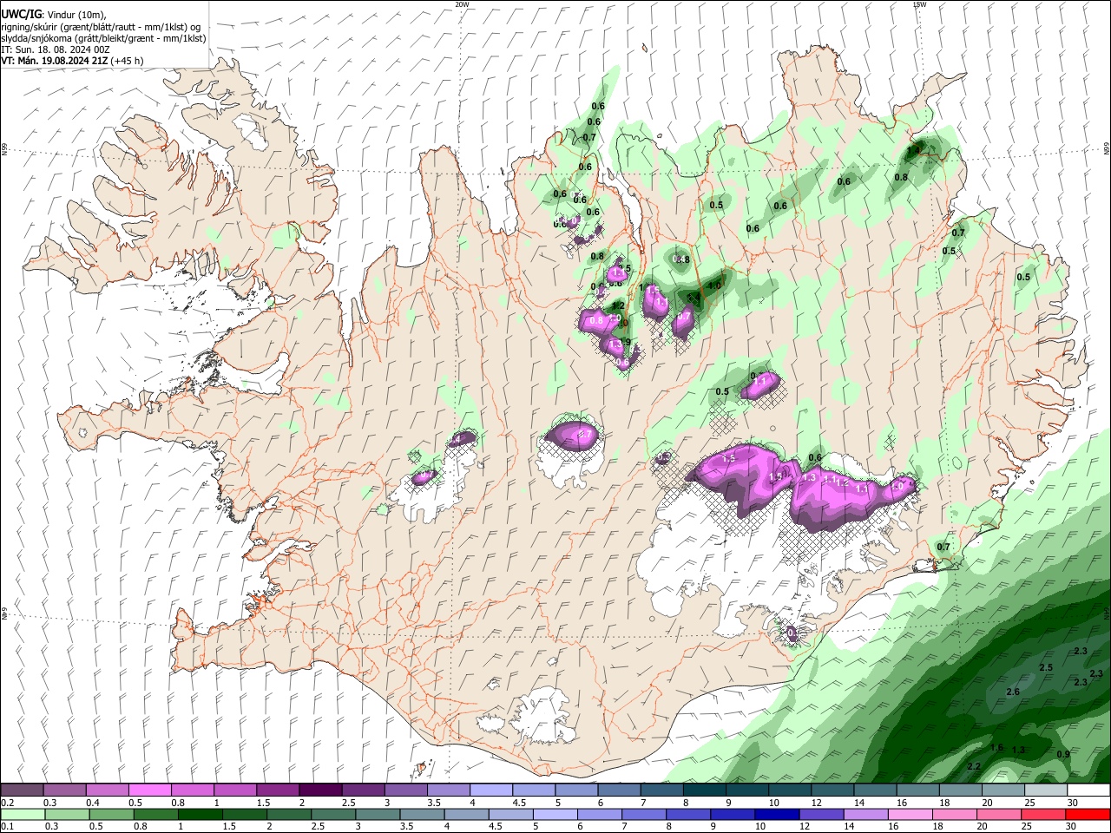Click the bright pink 0.5 swatch in upper legend row

149,790
